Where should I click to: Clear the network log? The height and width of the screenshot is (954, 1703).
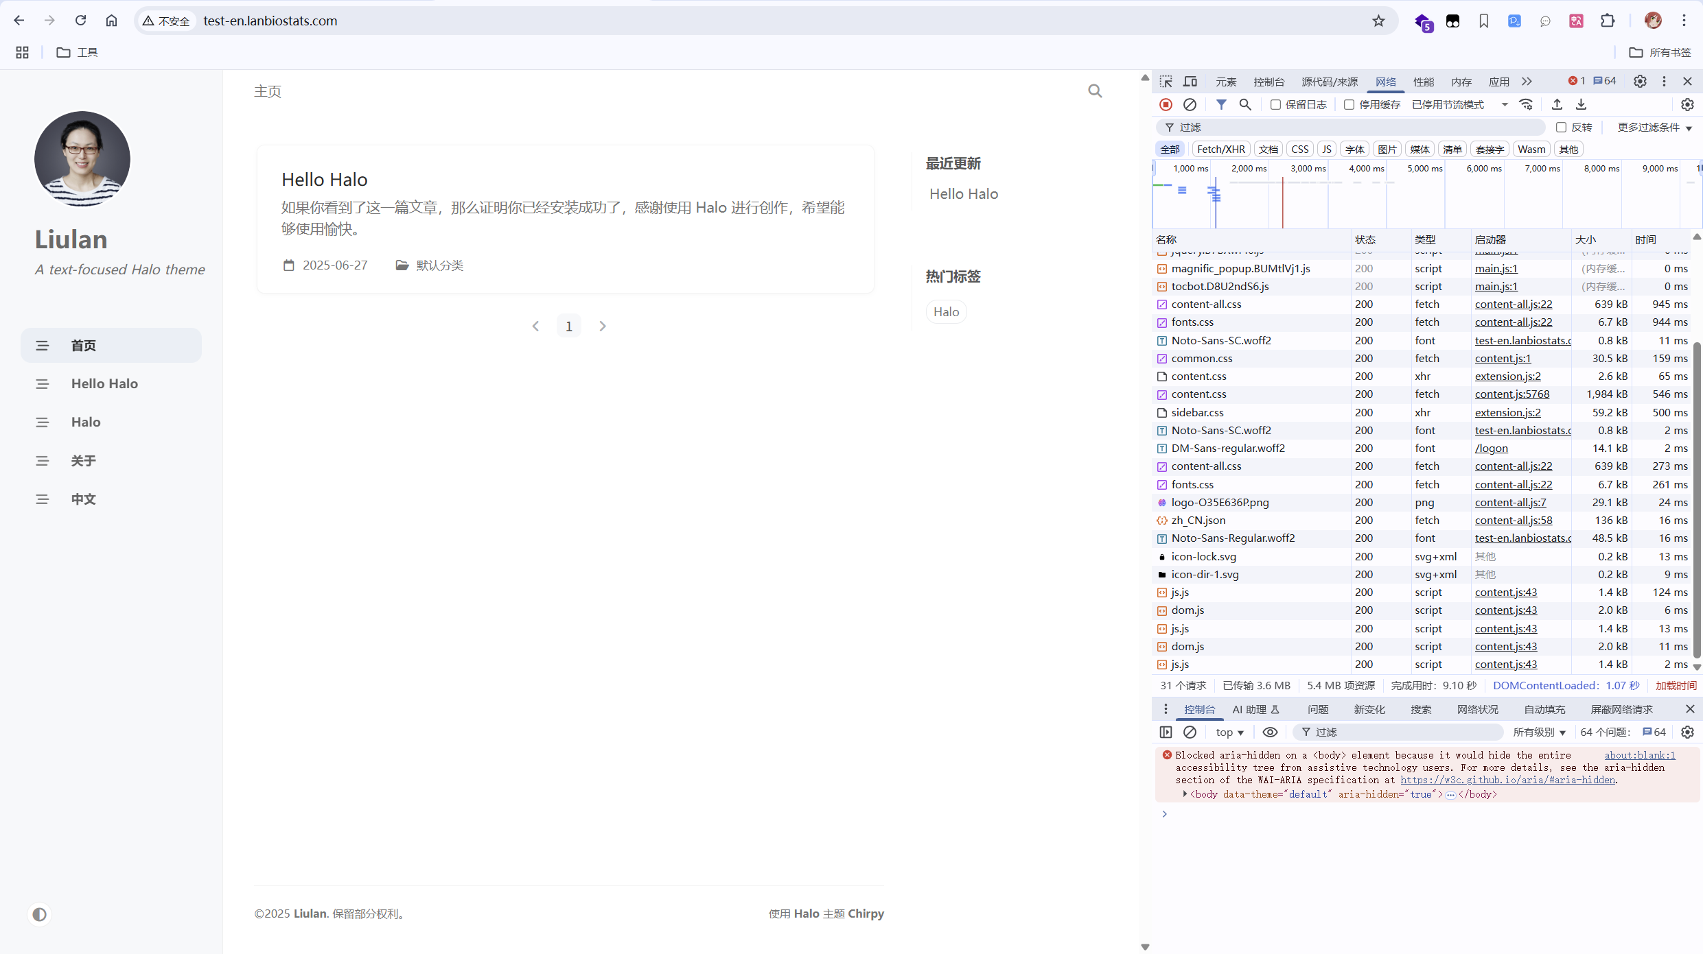coord(1190,104)
